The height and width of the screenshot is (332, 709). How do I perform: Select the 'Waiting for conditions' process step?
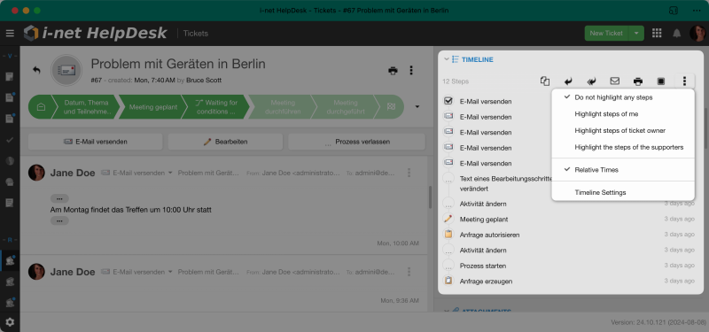pos(215,107)
